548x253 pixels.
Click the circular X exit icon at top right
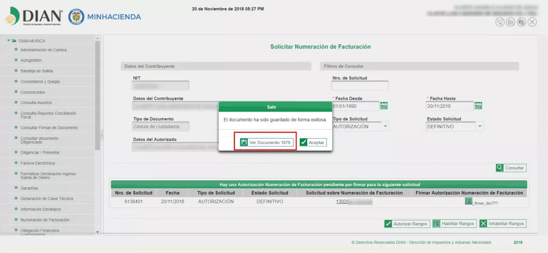532,22
